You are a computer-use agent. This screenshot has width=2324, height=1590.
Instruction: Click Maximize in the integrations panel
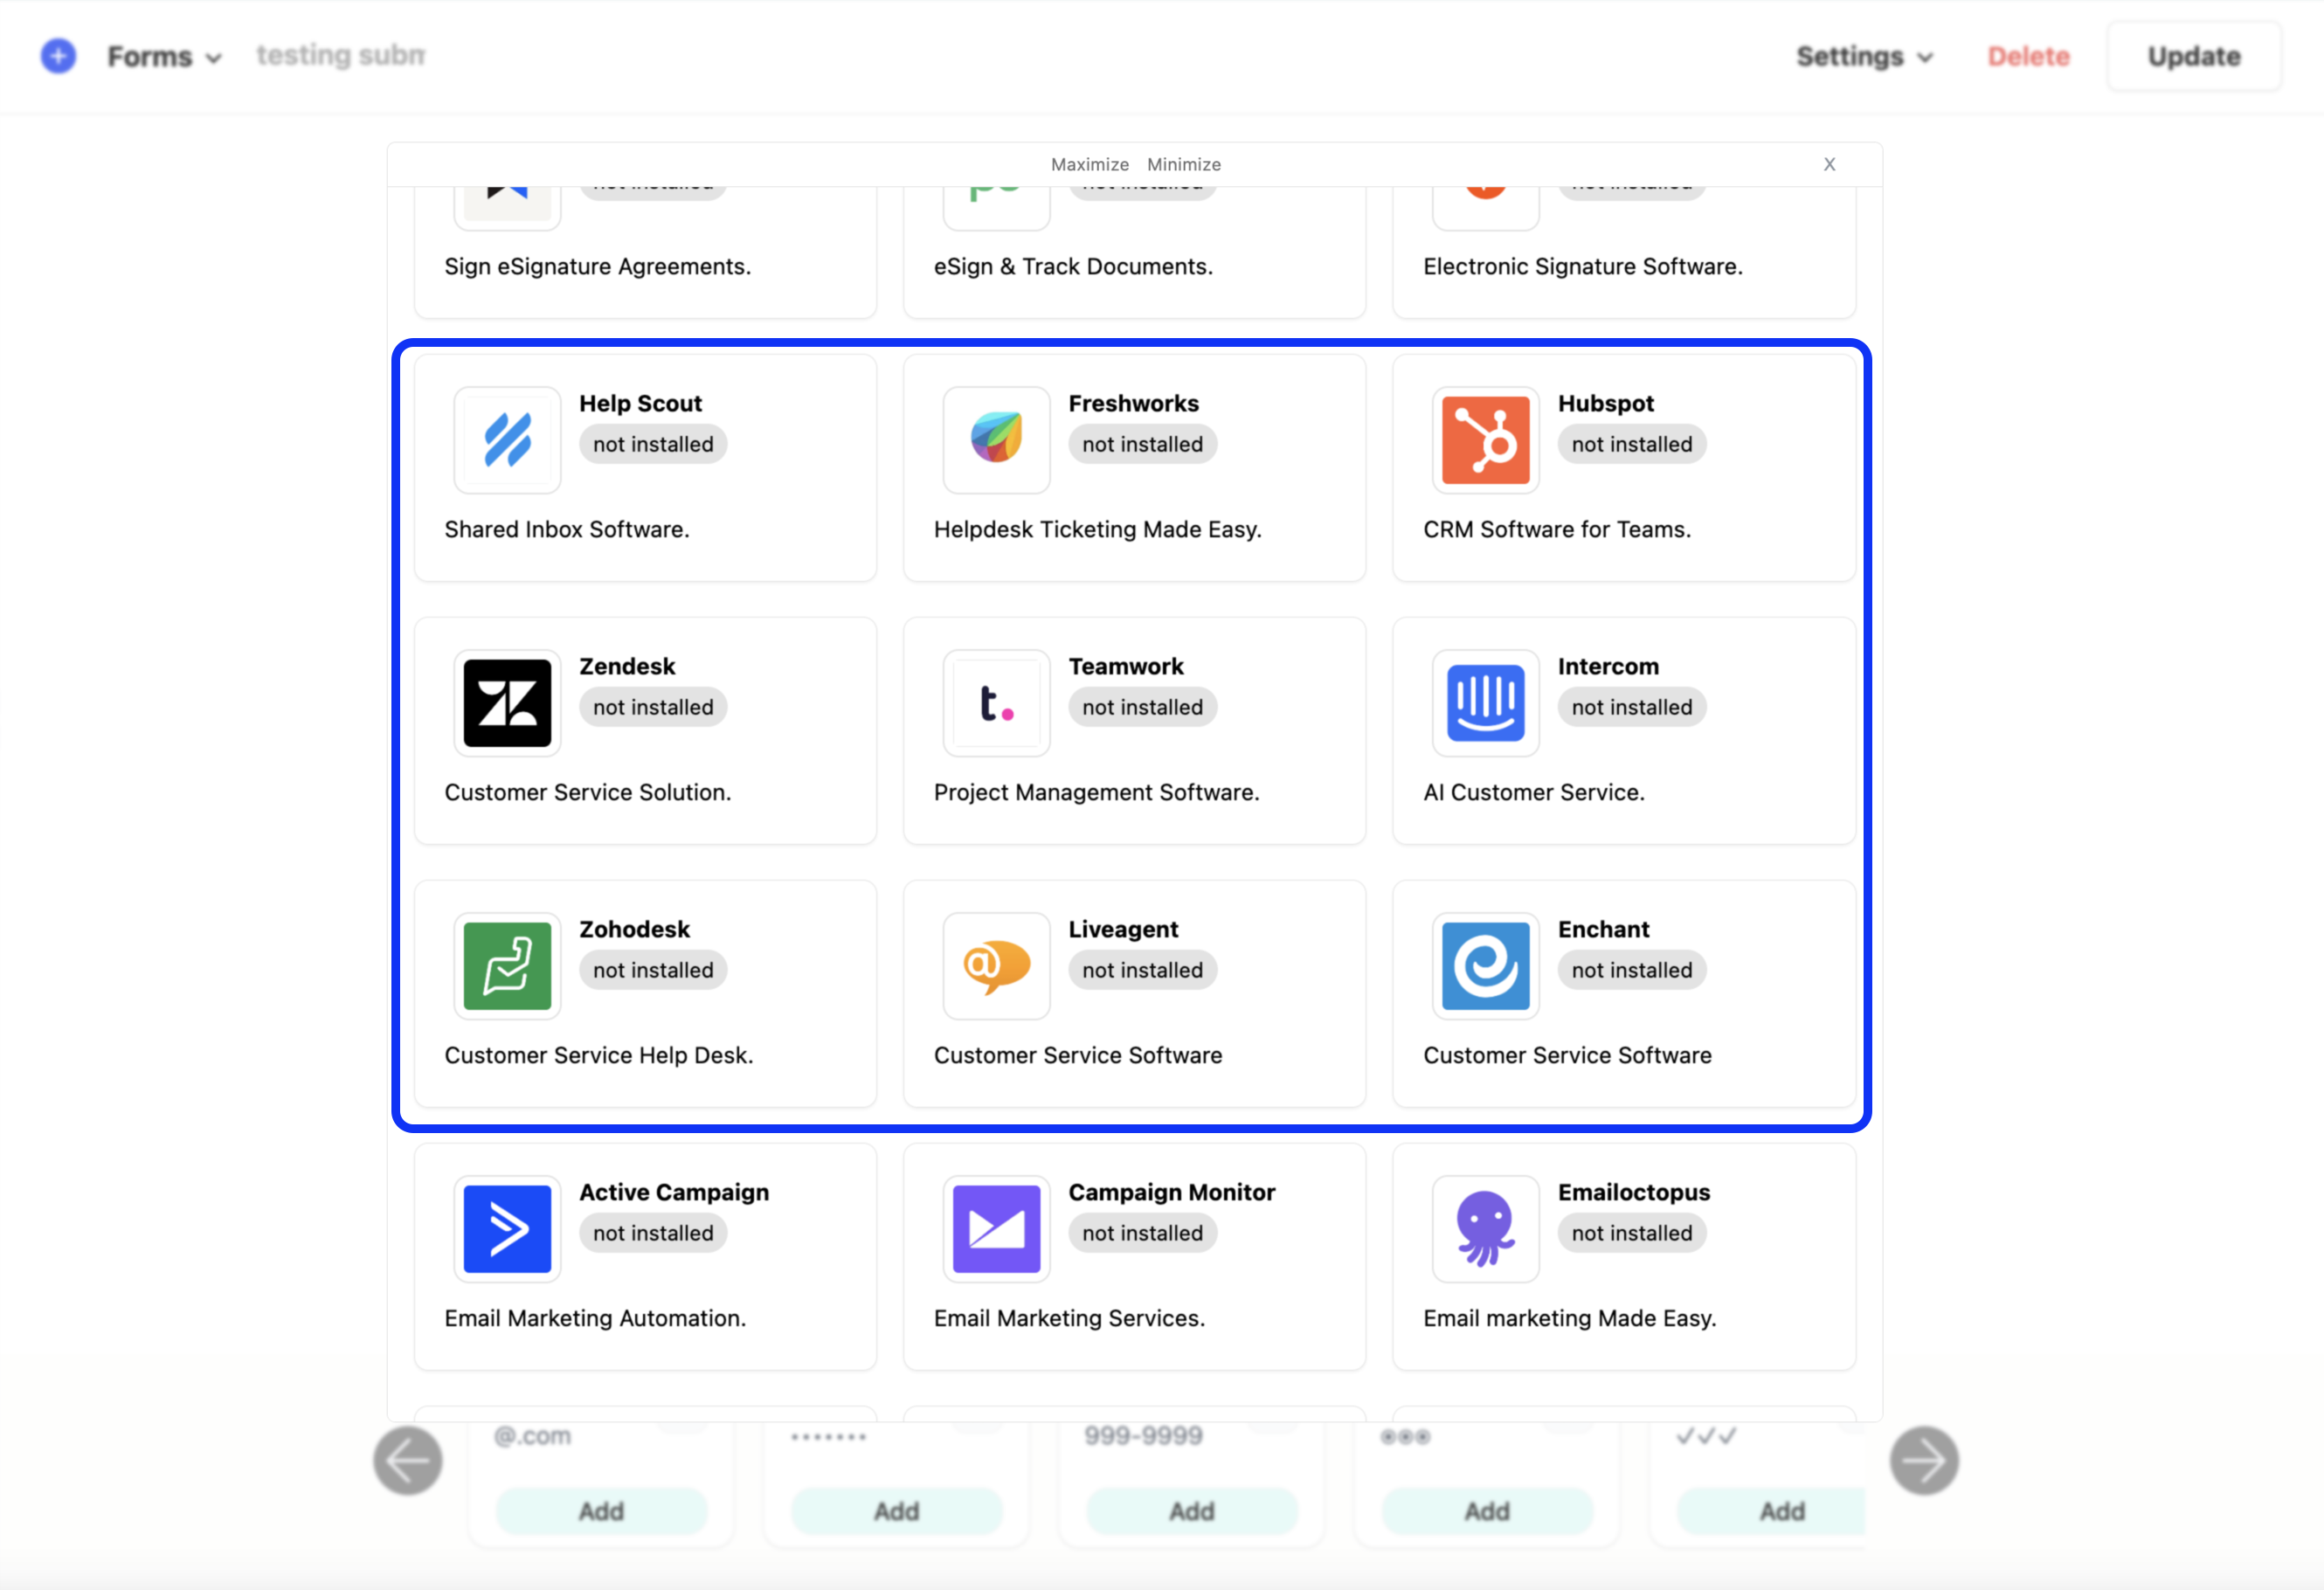[1090, 165]
